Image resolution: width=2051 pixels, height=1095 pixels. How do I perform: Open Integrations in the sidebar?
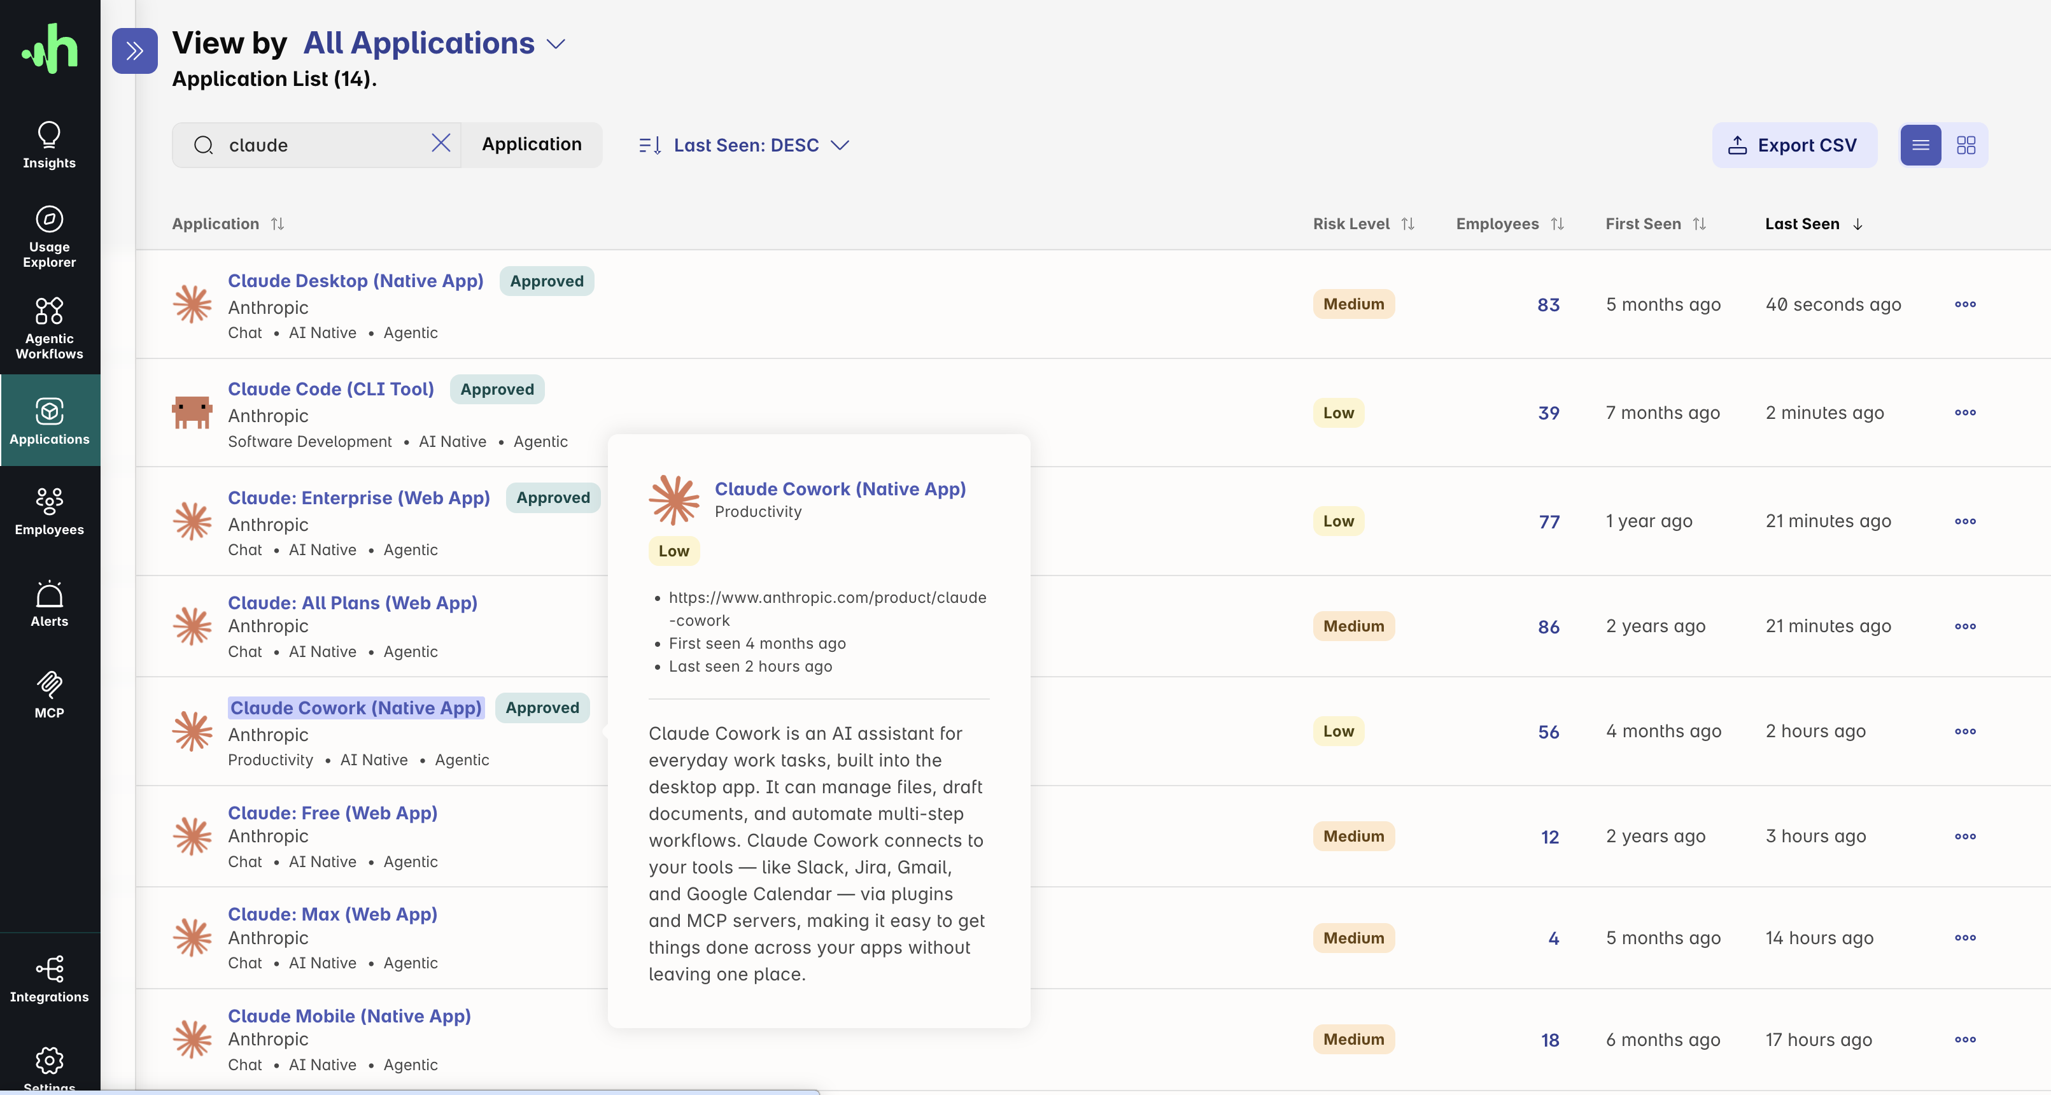point(50,980)
